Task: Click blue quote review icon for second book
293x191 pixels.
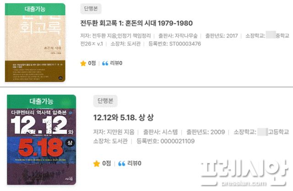Action: pyautogui.click(x=122, y=164)
